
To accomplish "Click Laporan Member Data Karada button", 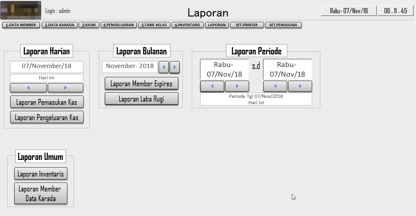I will [x=41, y=193].
